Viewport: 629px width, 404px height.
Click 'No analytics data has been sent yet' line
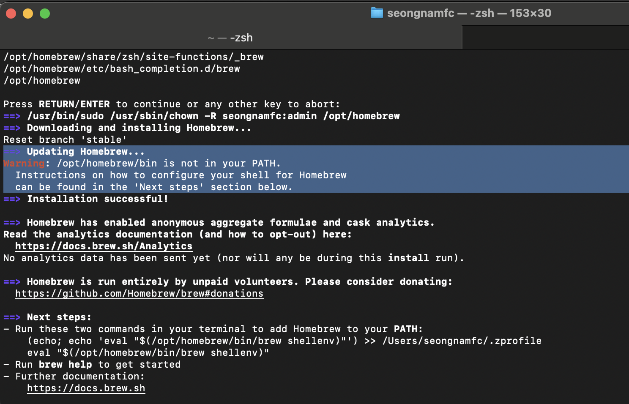(x=234, y=258)
